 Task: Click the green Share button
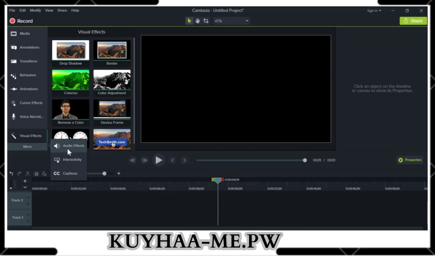tap(413, 21)
